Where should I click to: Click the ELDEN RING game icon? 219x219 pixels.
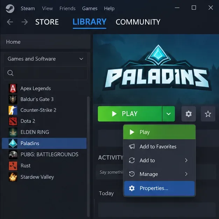coord(13,132)
